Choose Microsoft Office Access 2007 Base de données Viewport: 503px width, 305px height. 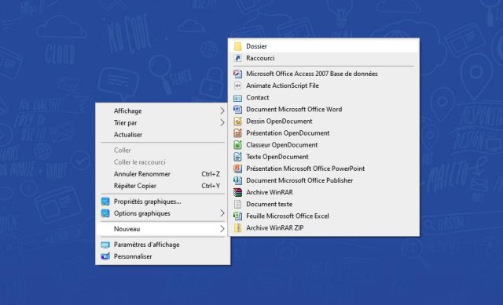[324, 74]
